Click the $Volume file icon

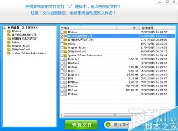(66, 94)
